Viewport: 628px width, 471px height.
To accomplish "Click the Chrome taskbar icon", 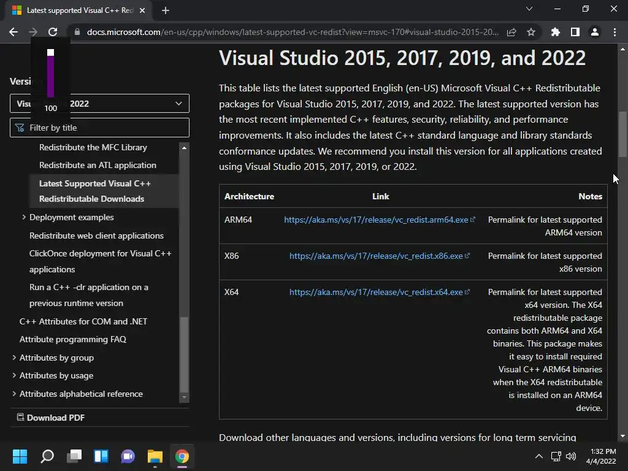I will coord(182,456).
